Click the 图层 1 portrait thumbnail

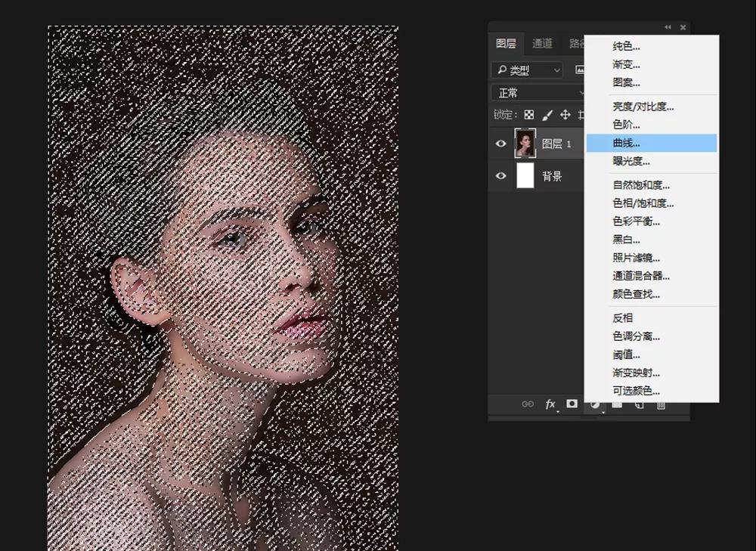[x=525, y=143]
